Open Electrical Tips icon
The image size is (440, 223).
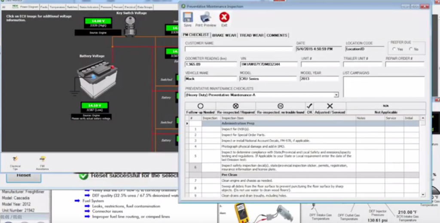coord(15,159)
